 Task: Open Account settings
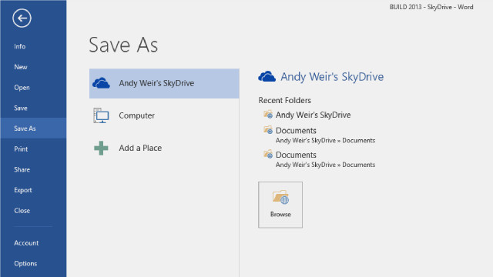(26, 243)
